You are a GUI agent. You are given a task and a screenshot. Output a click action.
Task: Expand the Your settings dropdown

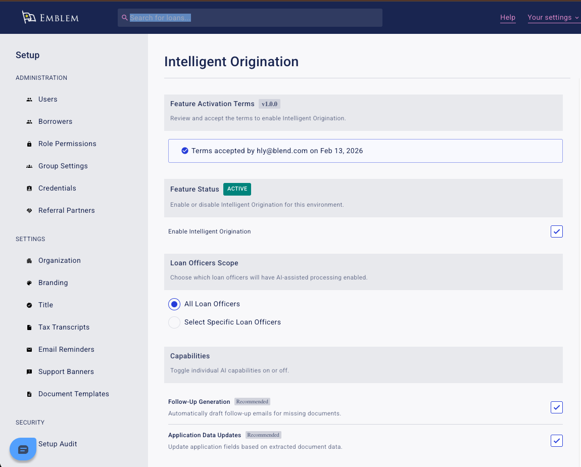click(553, 18)
